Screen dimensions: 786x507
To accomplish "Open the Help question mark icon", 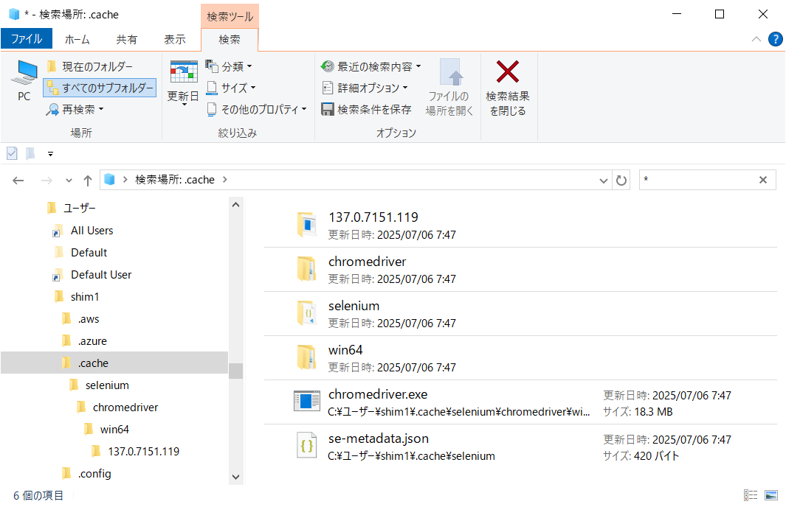I will tap(775, 39).
